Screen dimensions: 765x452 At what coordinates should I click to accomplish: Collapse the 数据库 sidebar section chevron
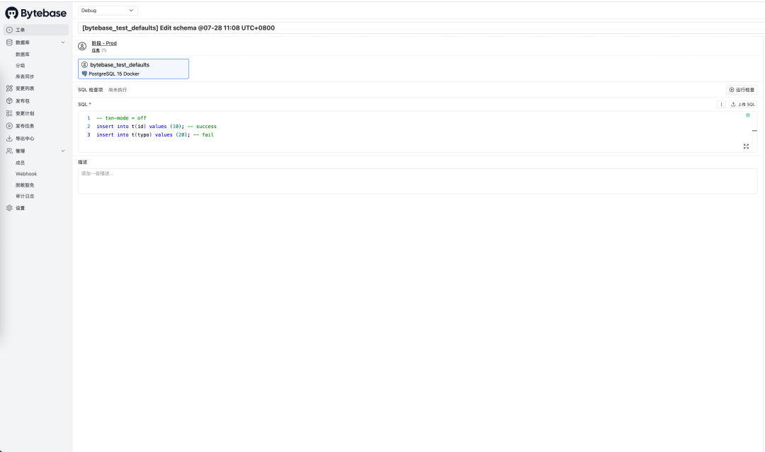coord(63,42)
